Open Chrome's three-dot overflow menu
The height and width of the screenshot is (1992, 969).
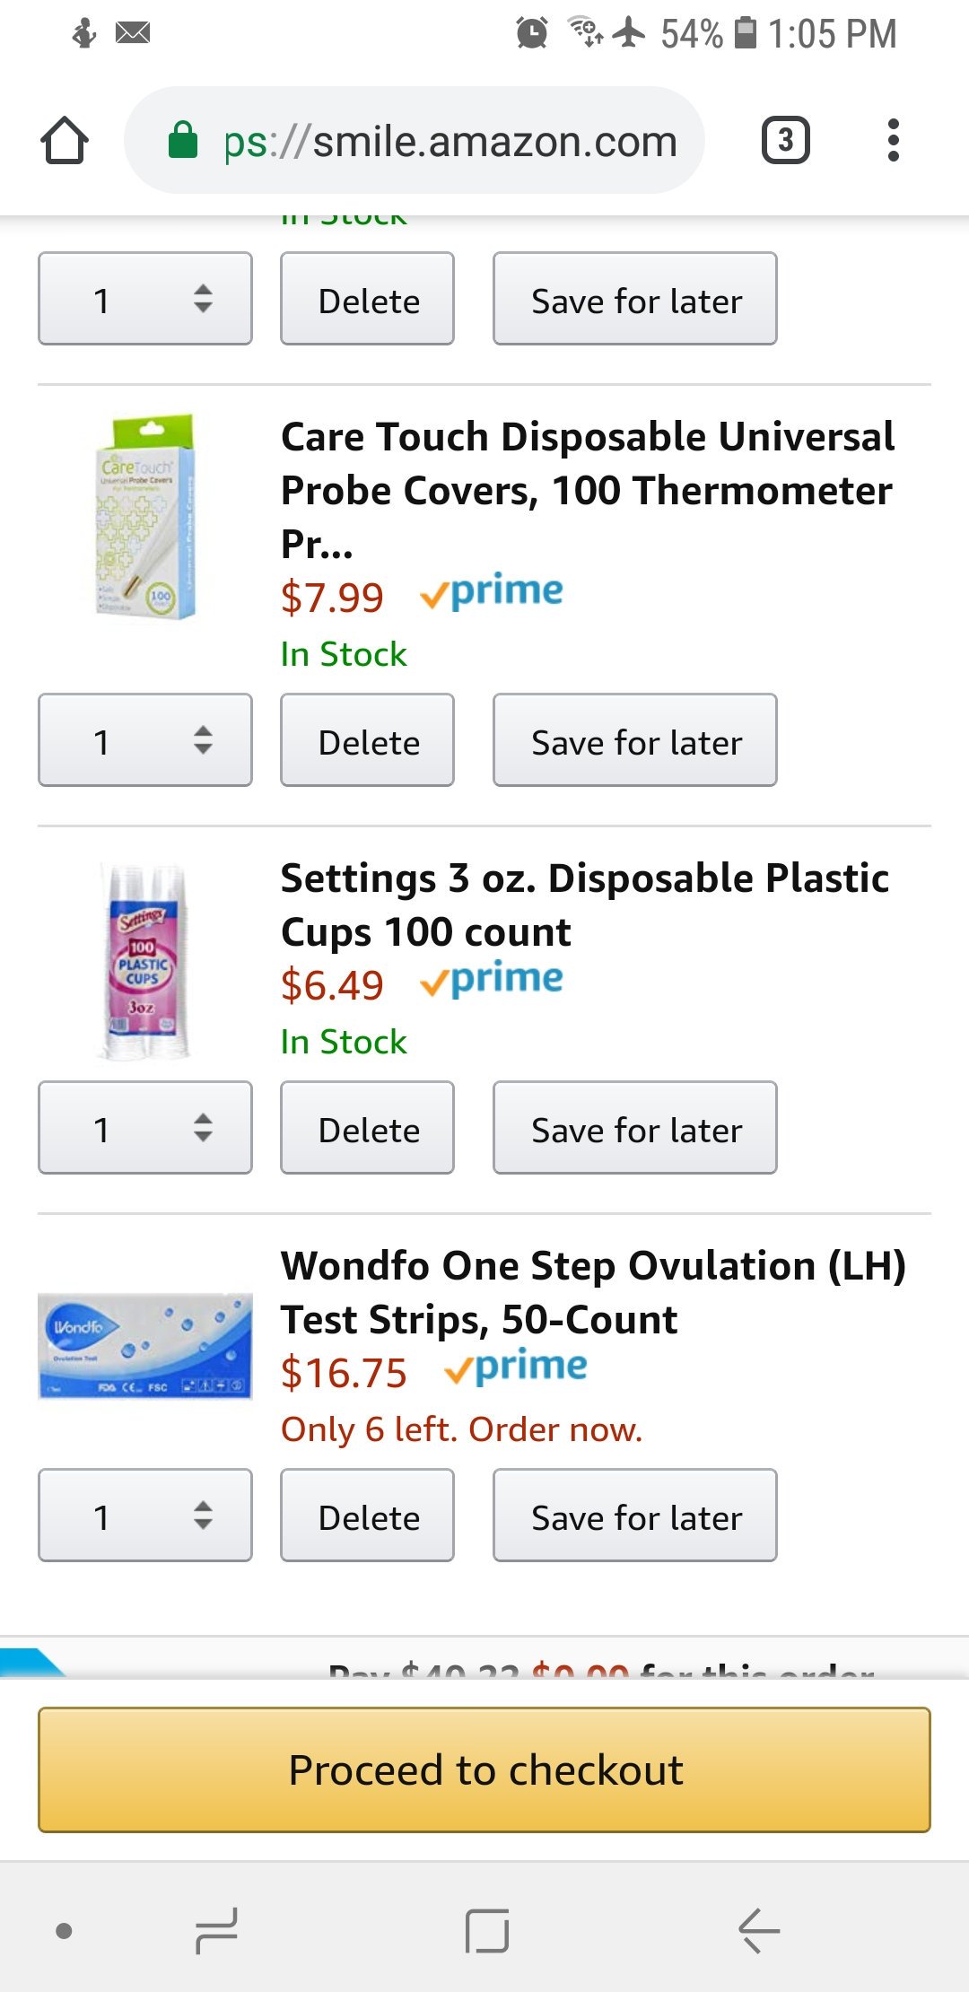click(892, 141)
